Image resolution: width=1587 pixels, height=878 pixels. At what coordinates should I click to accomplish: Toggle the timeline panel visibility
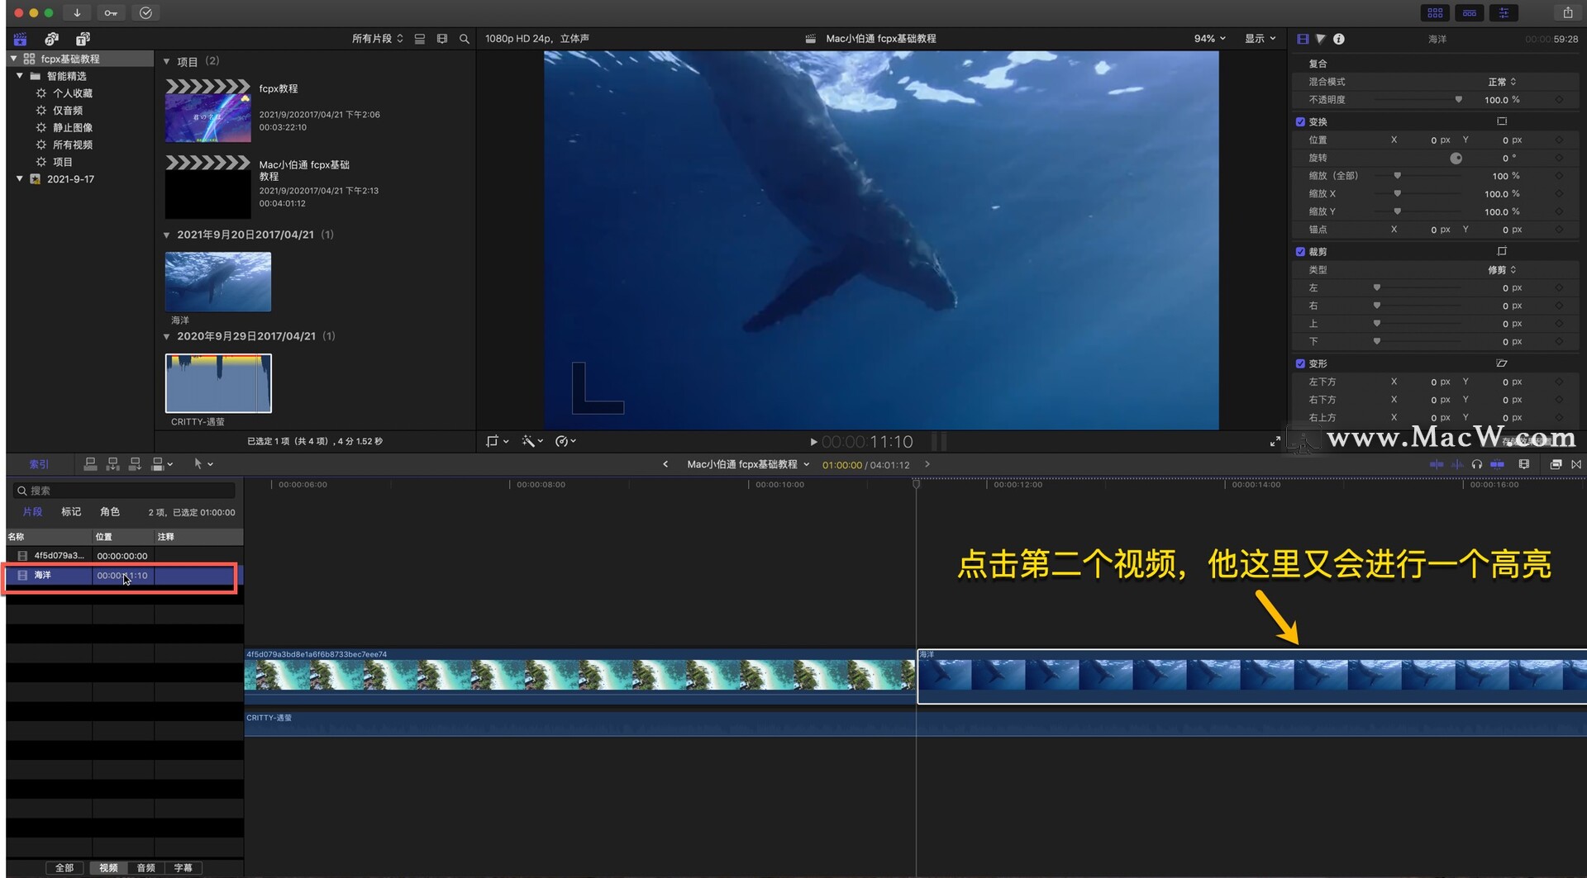[1470, 12]
